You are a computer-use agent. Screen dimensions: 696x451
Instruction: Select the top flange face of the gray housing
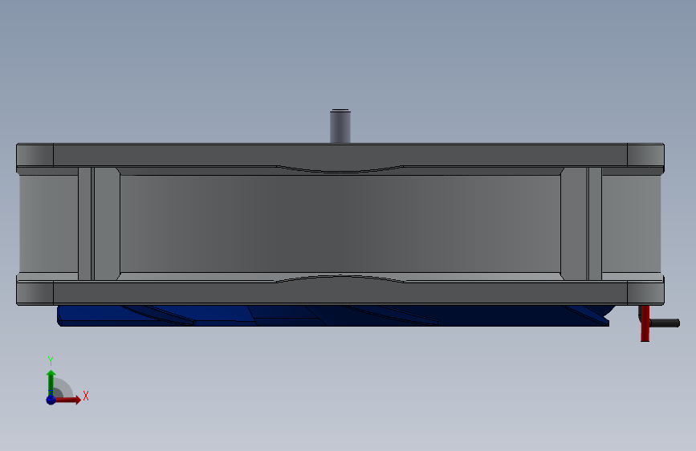(340, 155)
